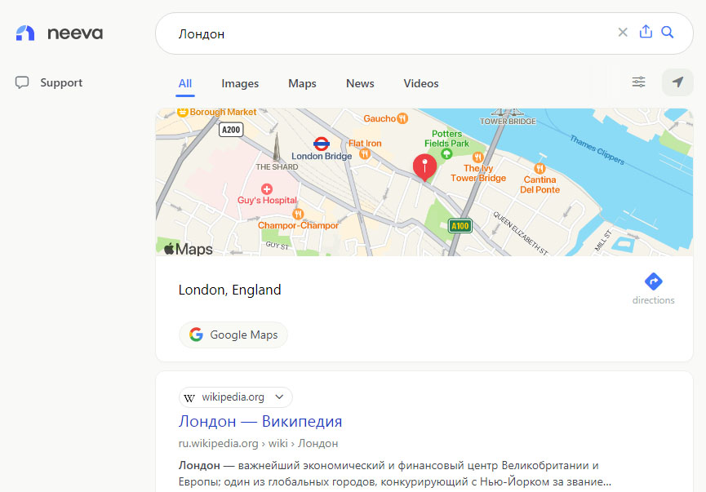
Task: Click Guy's Hospital icon on map
Action: coord(267,188)
